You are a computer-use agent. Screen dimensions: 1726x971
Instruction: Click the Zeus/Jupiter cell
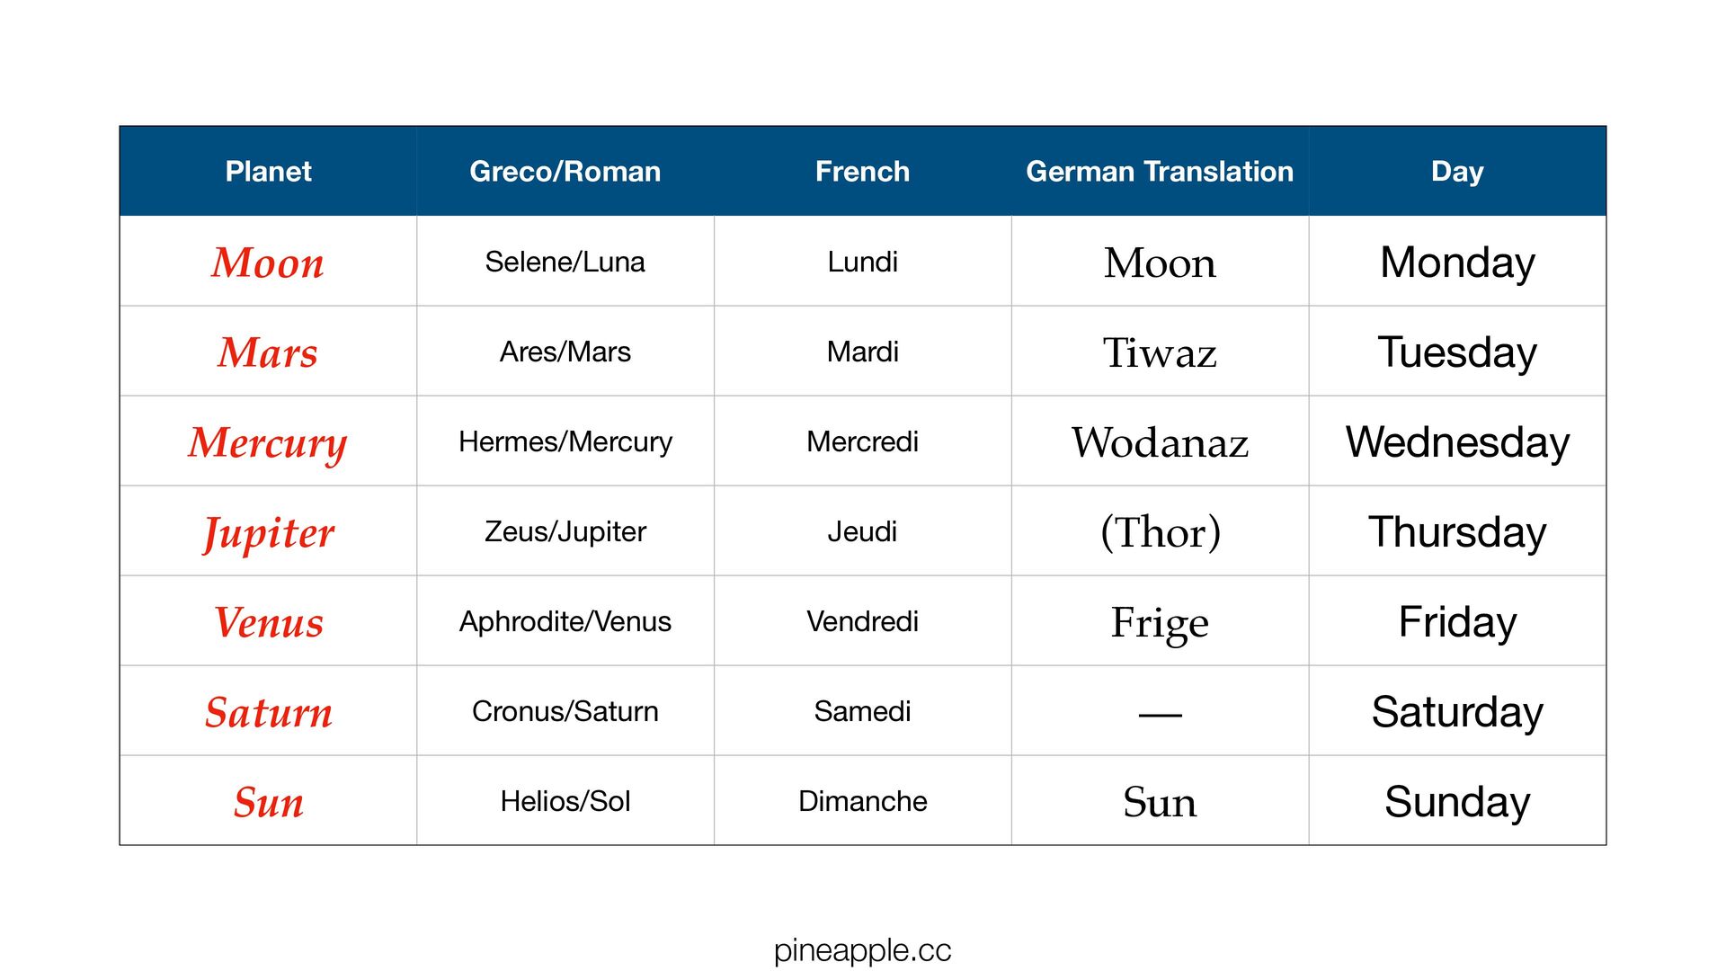click(565, 531)
